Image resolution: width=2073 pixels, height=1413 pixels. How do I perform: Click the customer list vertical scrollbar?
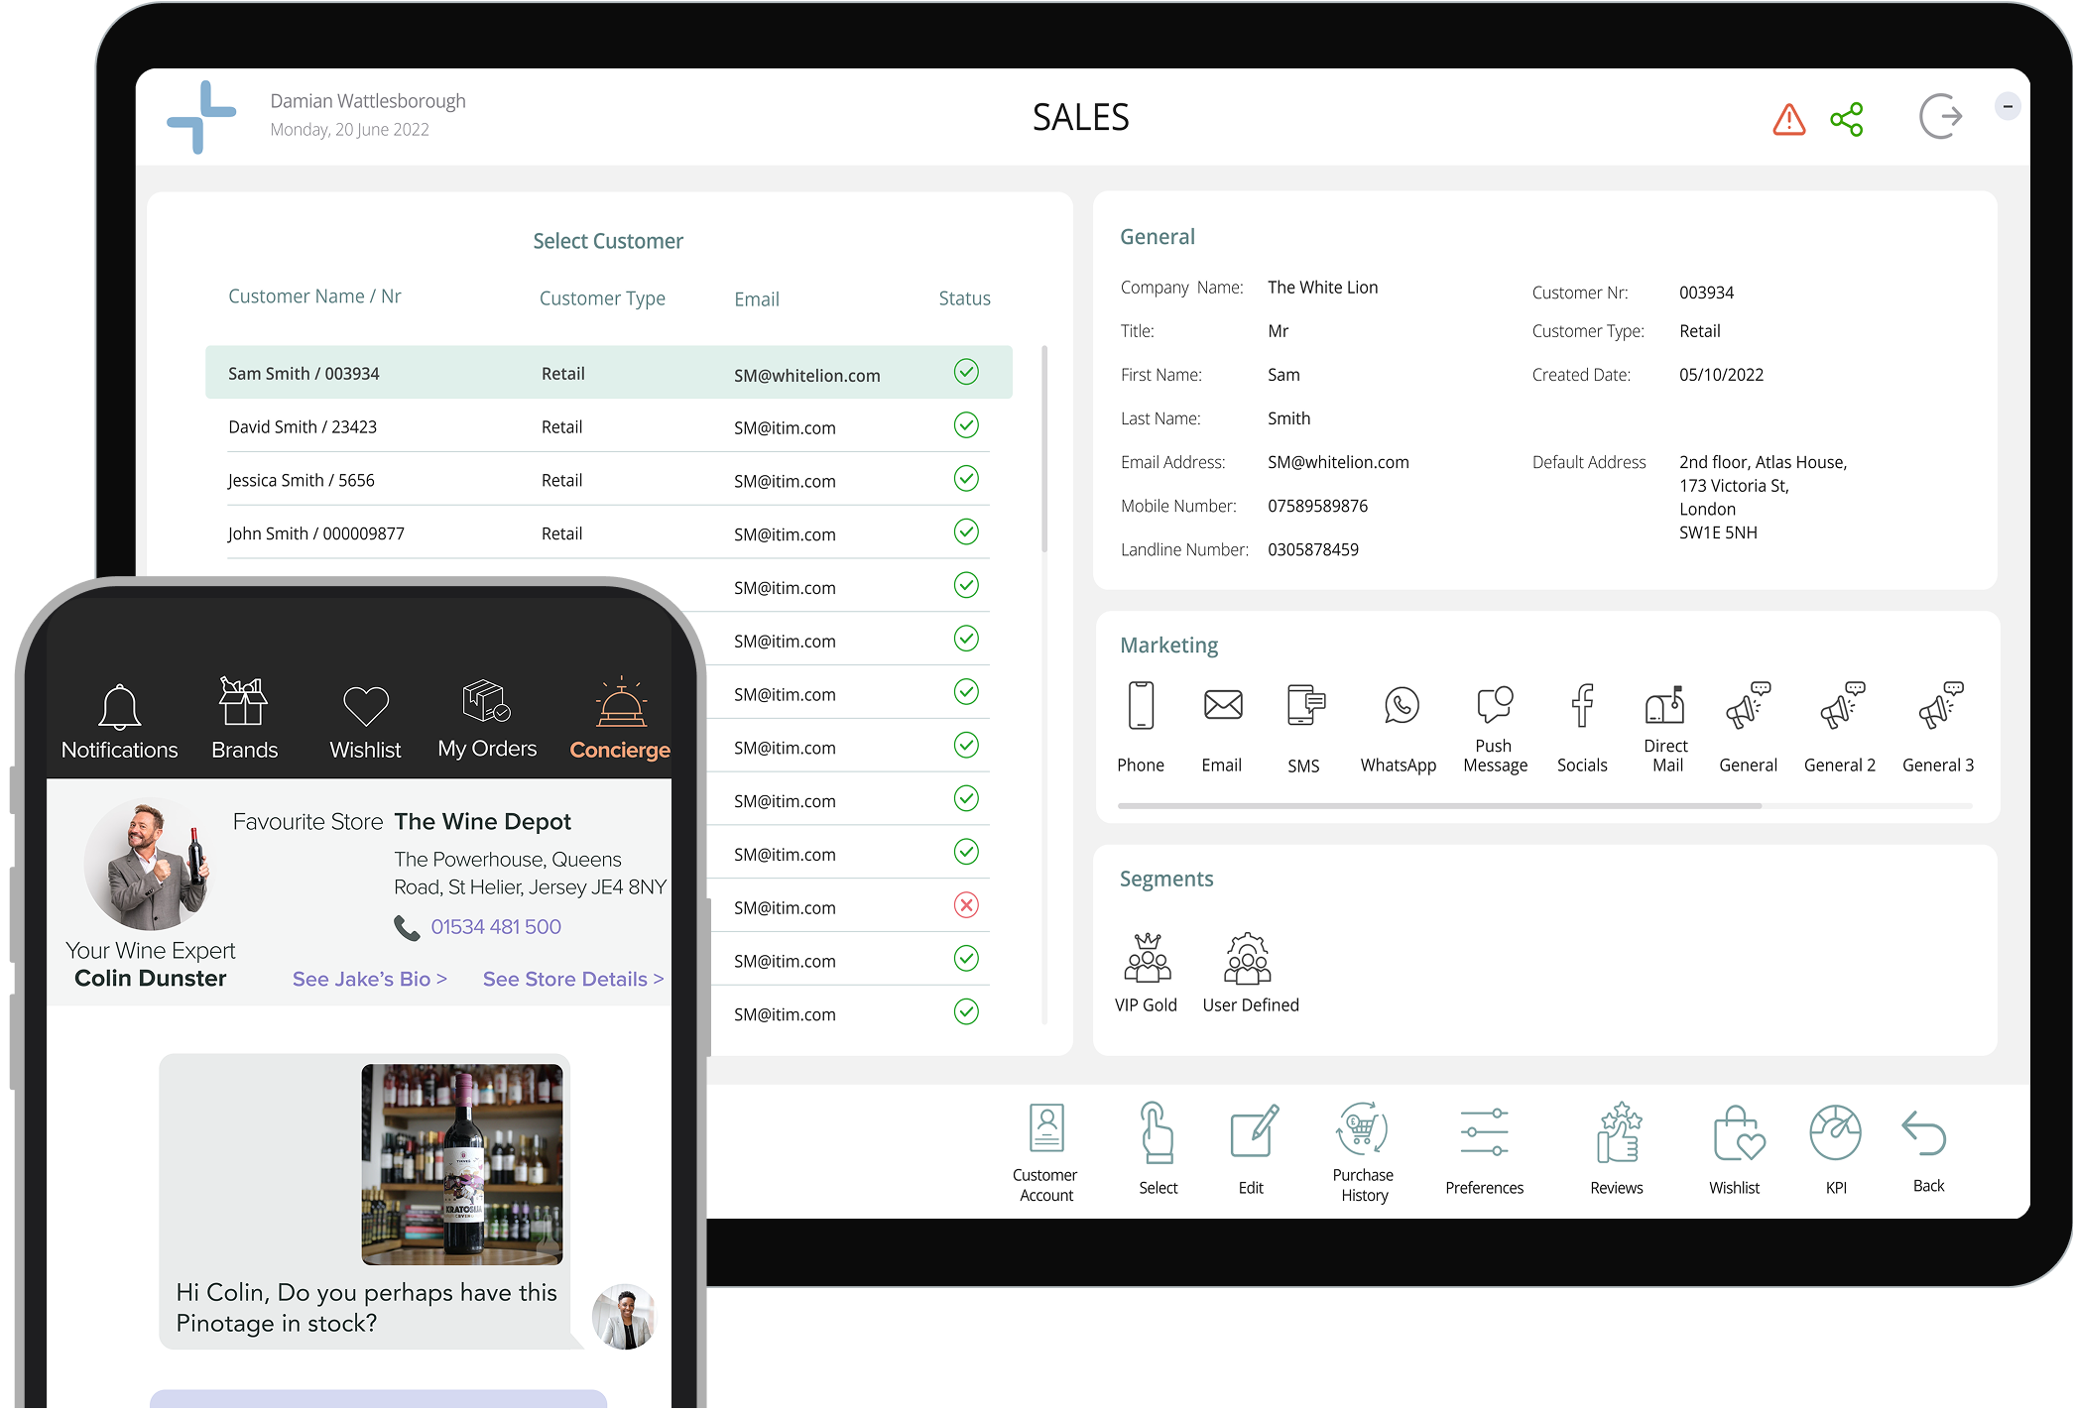click(1044, 448)
